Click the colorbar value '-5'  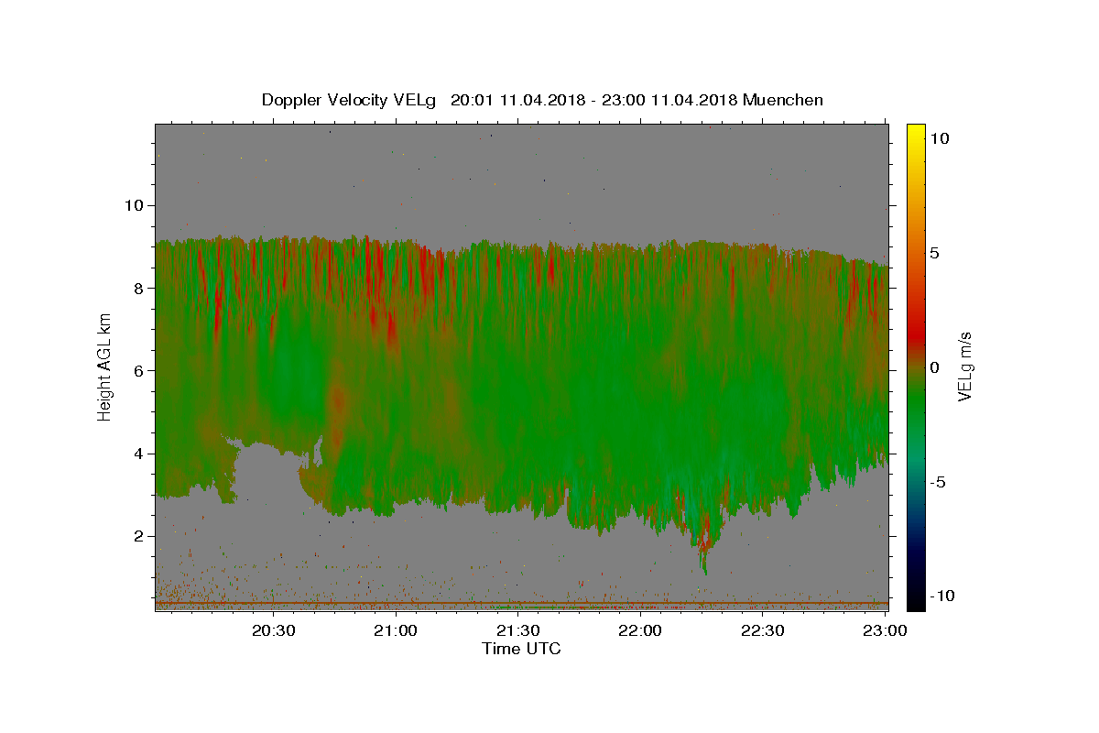[x=941, y=482]
